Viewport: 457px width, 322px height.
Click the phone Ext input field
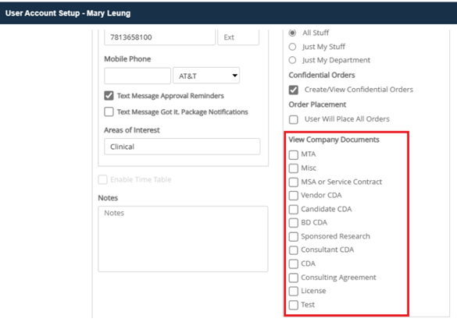pyautogui.click(x=238, y=37)
